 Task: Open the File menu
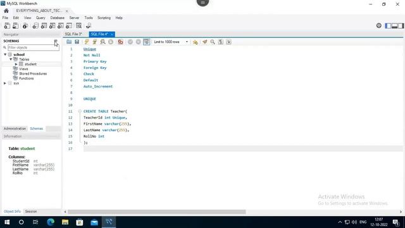pyautogui.click(x=5, y=18)
